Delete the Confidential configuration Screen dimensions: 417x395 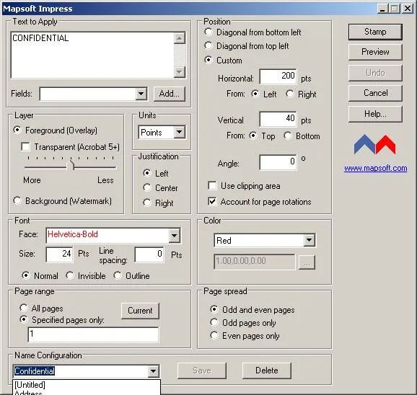267,370
